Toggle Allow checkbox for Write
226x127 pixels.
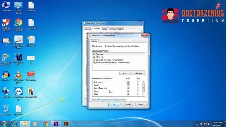click(x=128, y=94)
